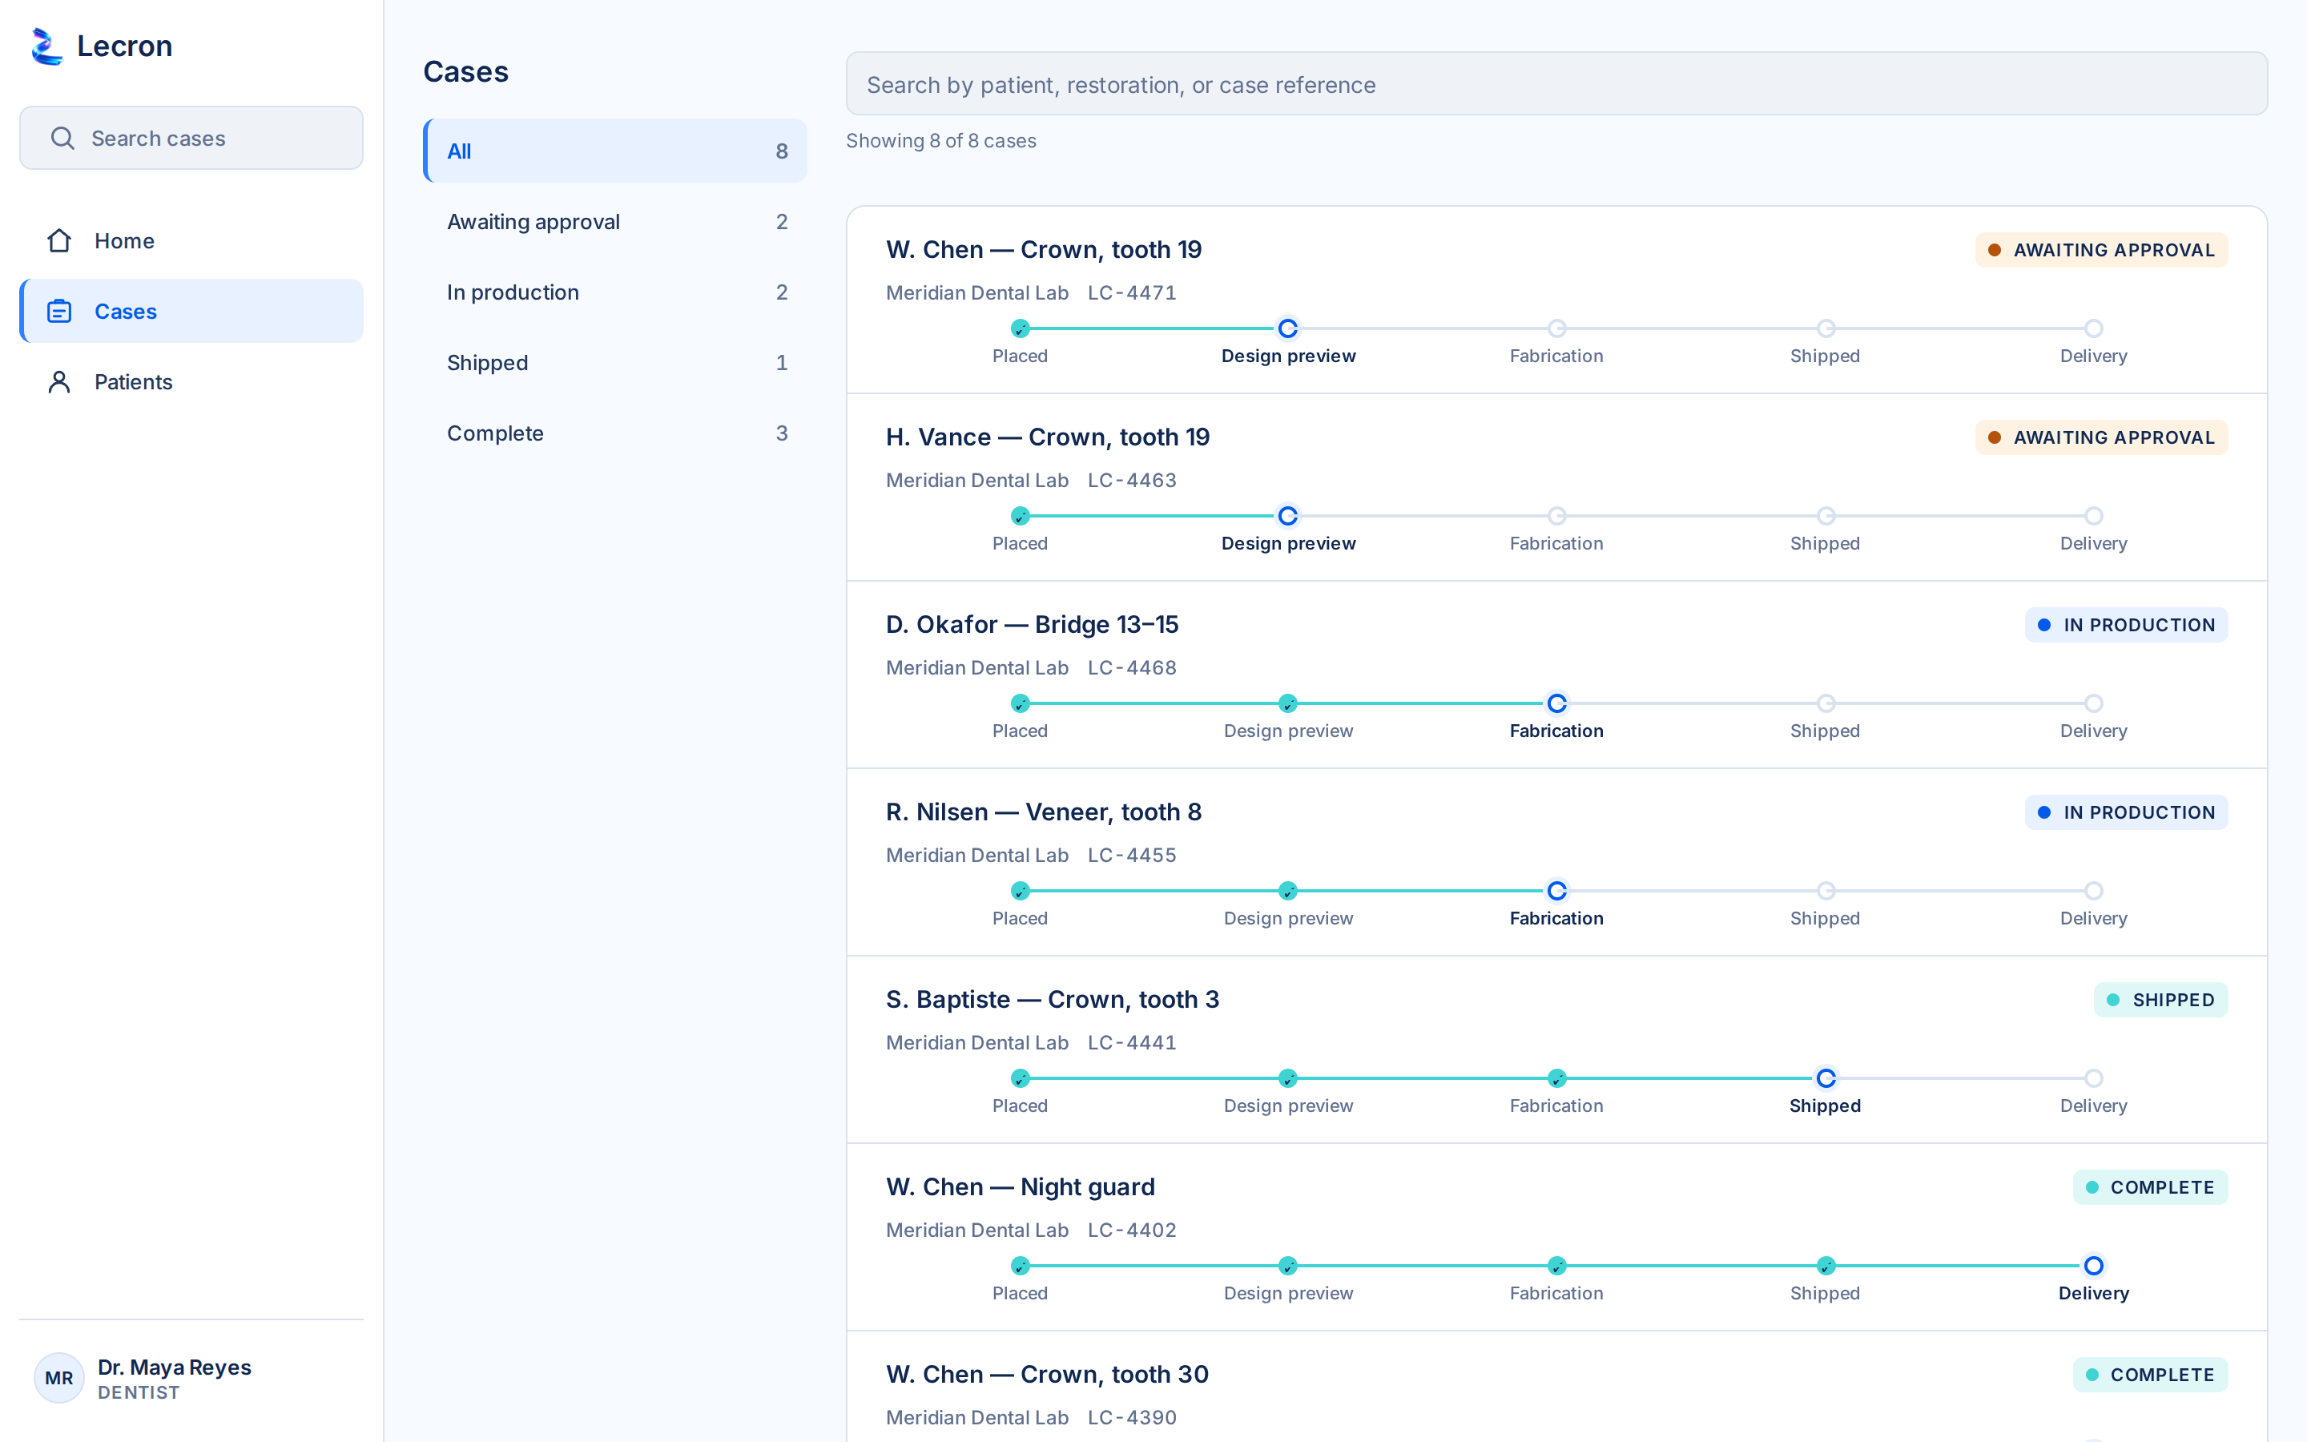Click Awaiting Approval badge on H. Vance case

pyautogui.click(x=2101, y=437)
